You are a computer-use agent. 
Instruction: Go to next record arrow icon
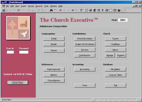point(68,10)
